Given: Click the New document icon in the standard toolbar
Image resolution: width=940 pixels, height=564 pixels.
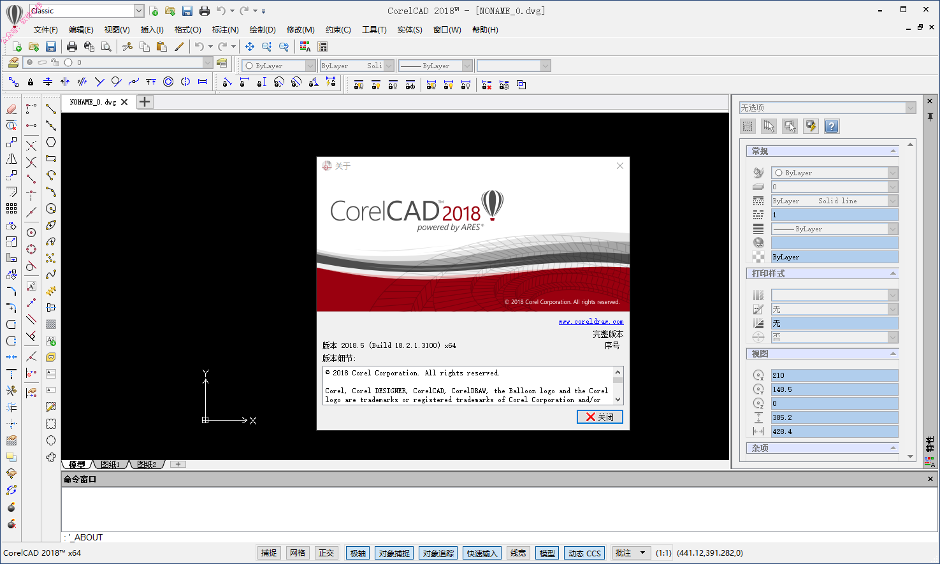Looking at the screenshot, I should [x=17, y=47].
